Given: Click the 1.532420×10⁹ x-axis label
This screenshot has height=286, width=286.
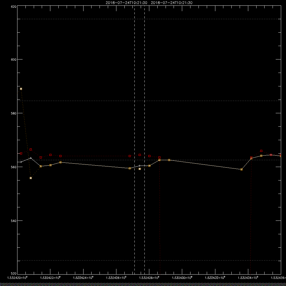Looking at the screenshot, I should point(17,278).
